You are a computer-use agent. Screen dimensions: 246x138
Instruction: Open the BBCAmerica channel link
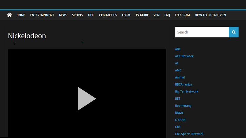tap(183, 84)
